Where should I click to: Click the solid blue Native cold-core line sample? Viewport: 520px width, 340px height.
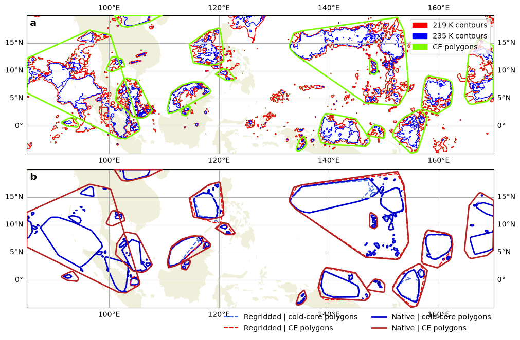tap(379, 317)
